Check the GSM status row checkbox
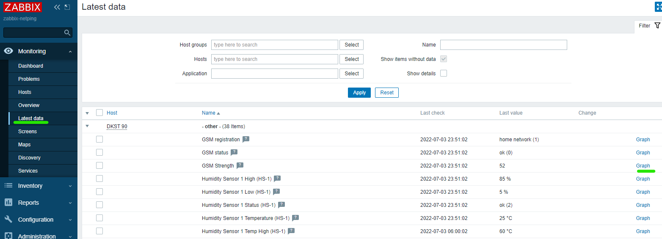 tap(99, 152)
